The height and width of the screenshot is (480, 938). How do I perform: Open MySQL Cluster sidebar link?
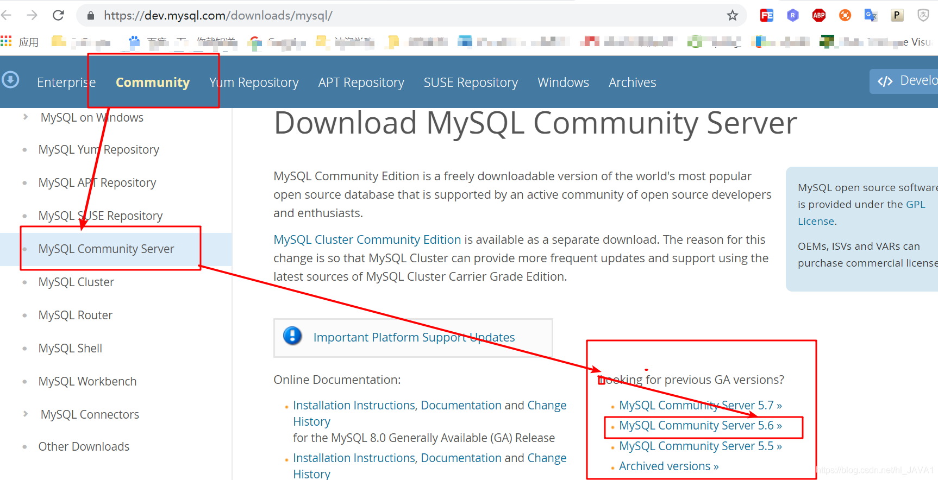tap(76, 282)
